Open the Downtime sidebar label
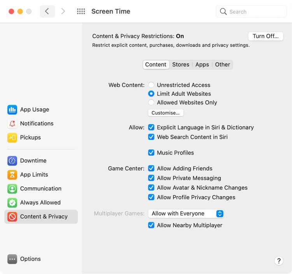This screenshot has height=274, width=292. pyautogui.click(x=33, y=161)
